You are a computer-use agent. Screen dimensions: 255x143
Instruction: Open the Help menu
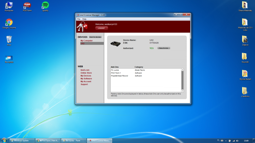point(84,19)
